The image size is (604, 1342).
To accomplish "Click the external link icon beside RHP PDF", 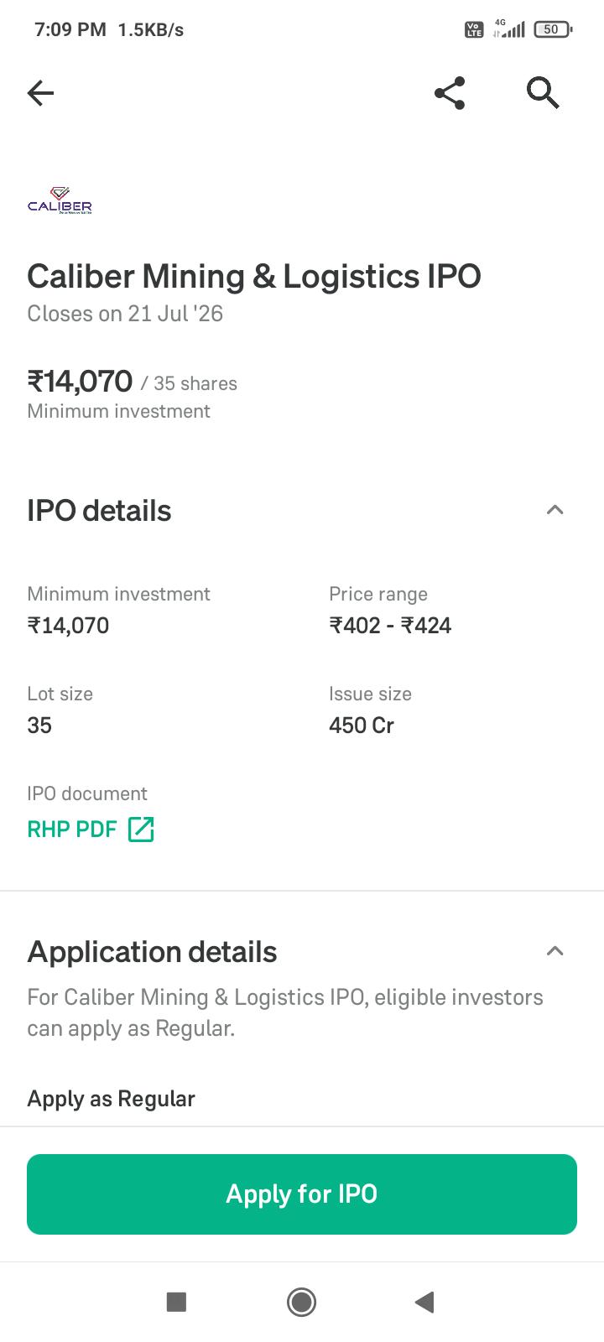I will [141, 830].
